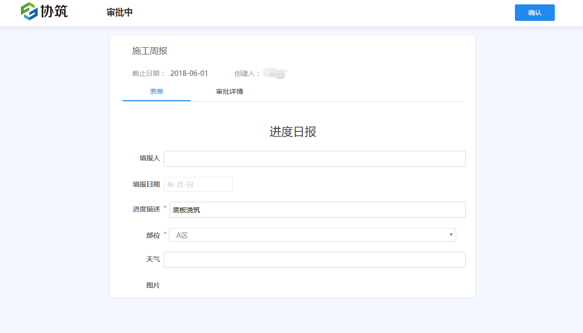Open the 填报日期 date picker field

click(198, 184)
